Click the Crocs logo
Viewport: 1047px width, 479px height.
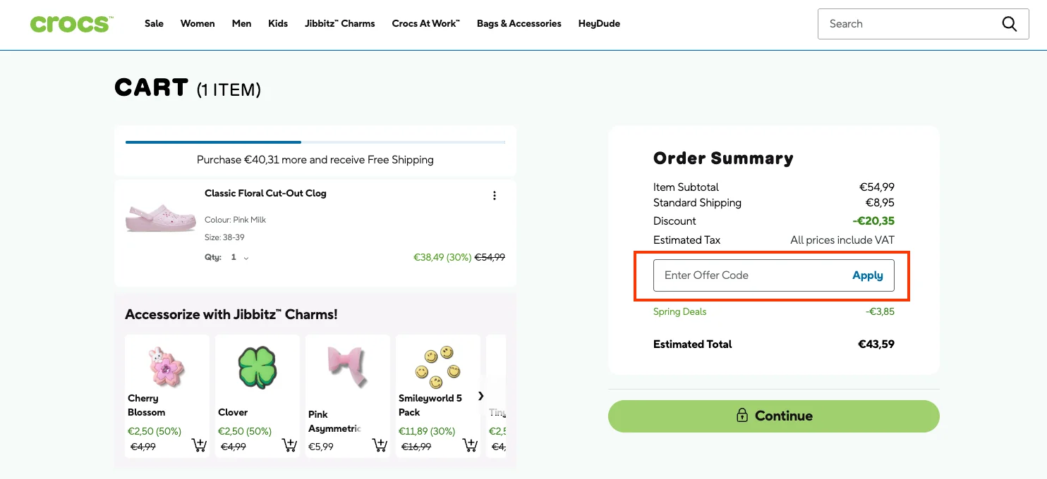[71, 23]
